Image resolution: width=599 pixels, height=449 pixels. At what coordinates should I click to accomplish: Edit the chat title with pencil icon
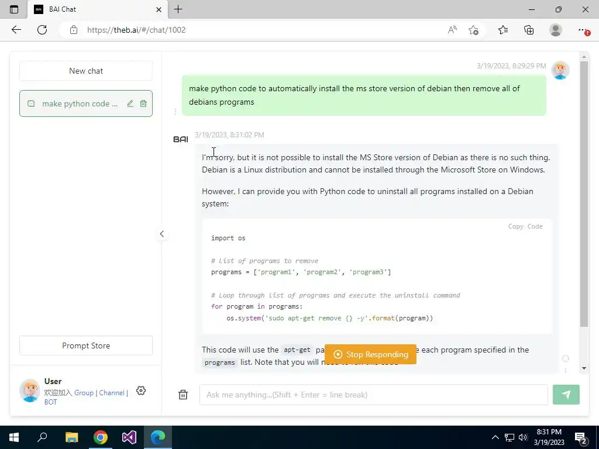point(130,103)
